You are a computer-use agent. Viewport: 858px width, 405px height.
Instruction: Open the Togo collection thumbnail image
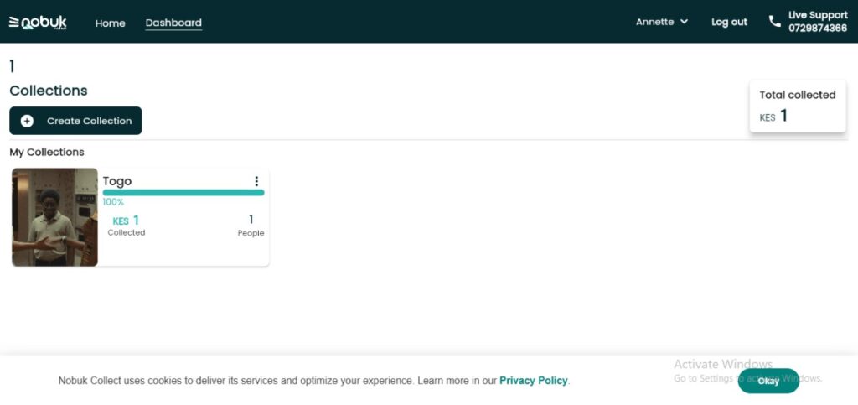(54, 217)
